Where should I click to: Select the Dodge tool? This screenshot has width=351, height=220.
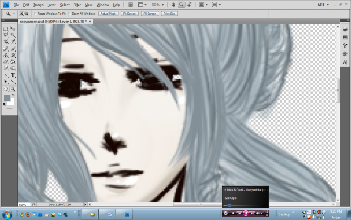[6, 67]
